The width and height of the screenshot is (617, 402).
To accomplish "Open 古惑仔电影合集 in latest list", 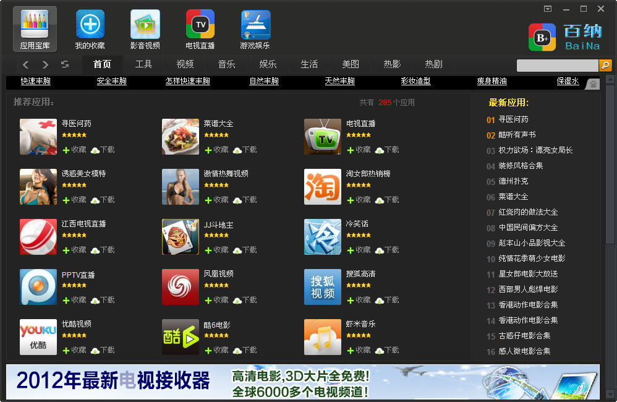I will 524,336.
